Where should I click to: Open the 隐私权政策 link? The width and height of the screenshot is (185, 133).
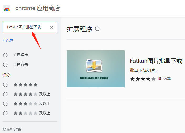[12, 129]
